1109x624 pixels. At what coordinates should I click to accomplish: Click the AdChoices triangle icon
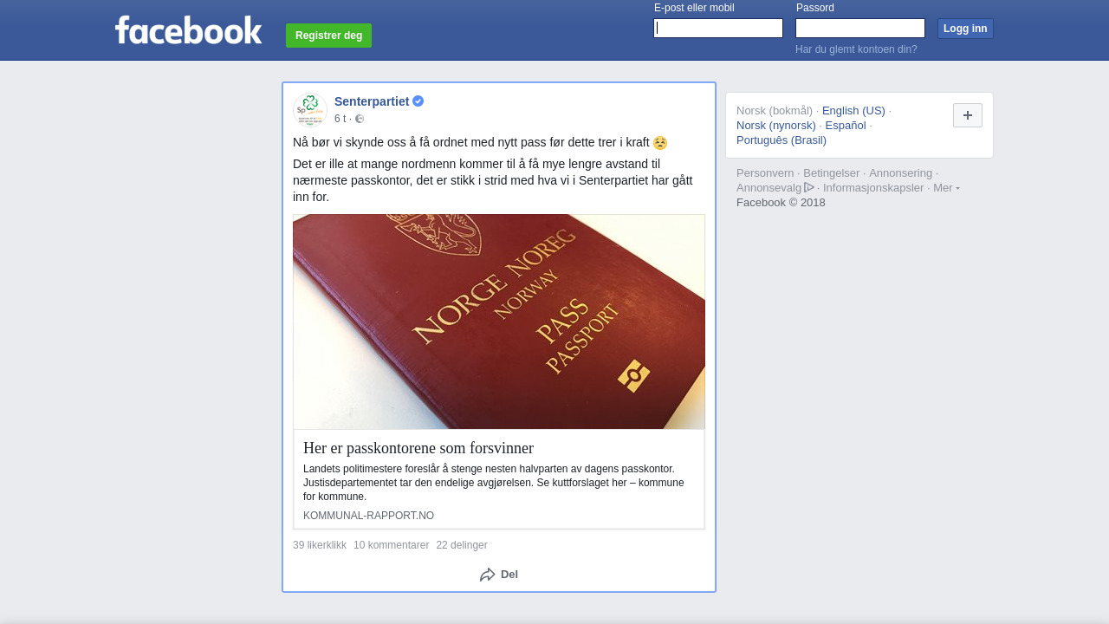[809, 187]
